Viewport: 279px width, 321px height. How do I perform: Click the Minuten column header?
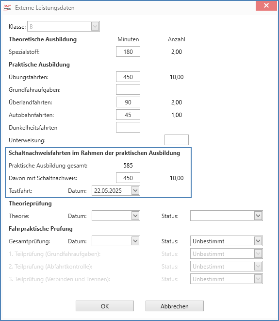(x=128, y=39)
